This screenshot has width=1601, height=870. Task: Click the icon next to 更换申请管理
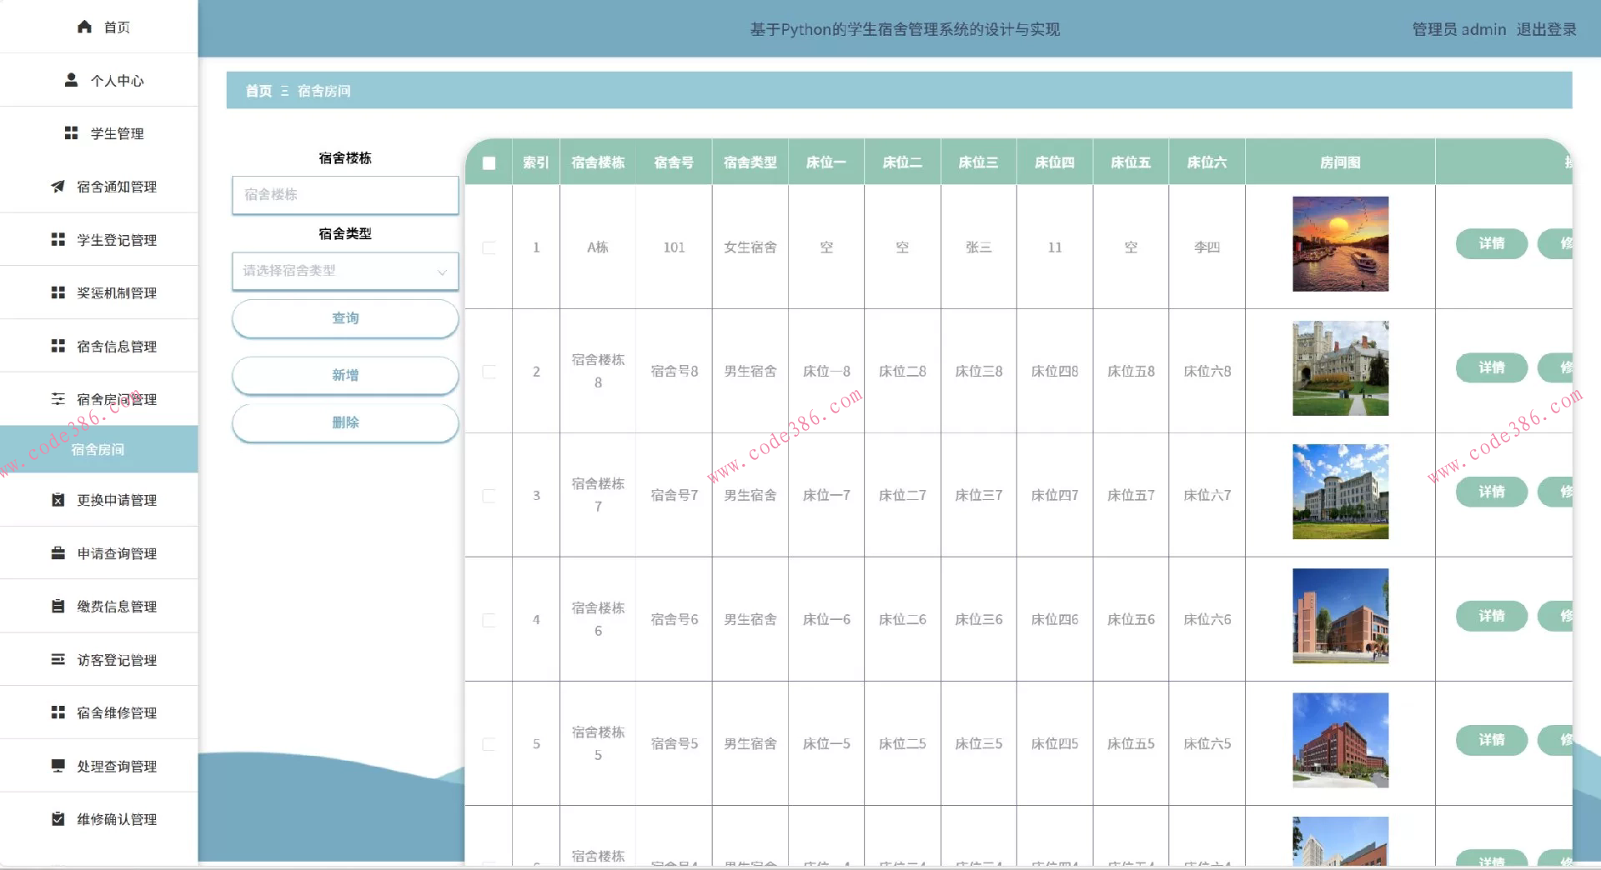click(x=58, y=500)
